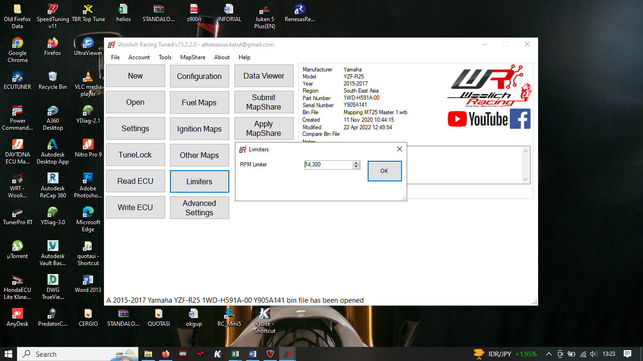Select the Microsoft Edge desktop icon
The image size is (643, 361).
[x=88, y=219]
